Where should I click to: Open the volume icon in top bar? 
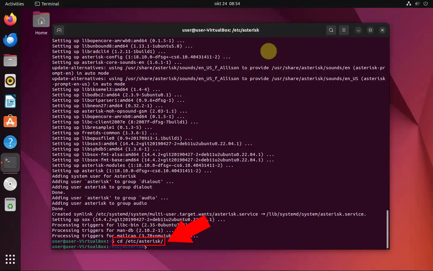pyautogui.click(x=417, y=4)
